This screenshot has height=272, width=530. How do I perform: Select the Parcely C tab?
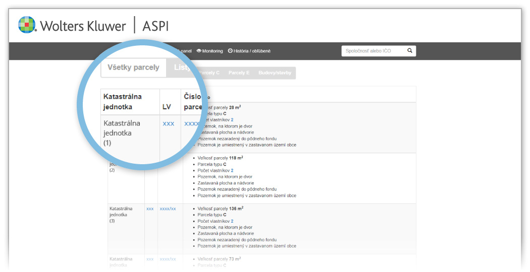208,73
